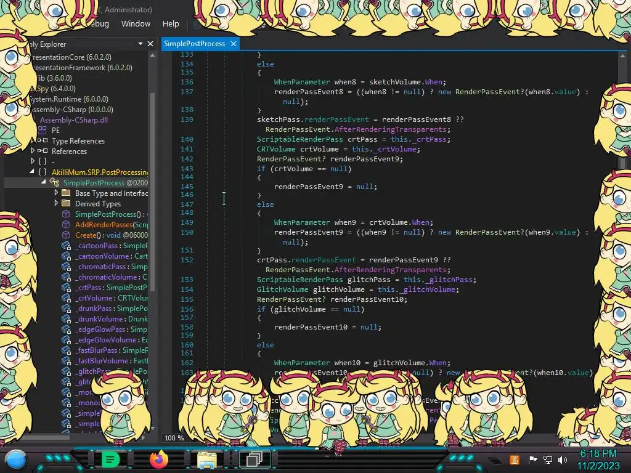Click the _drunkPass field icon
This screenshot has height=473, width=631.
coord(67,309)
